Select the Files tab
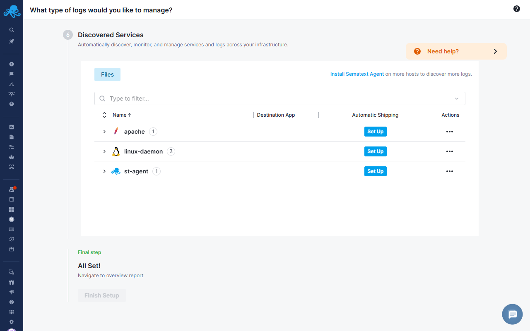The image size is (530, 331). point(107,74)
